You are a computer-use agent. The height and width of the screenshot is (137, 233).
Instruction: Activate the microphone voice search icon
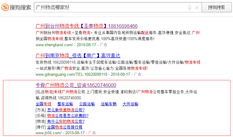190,8
